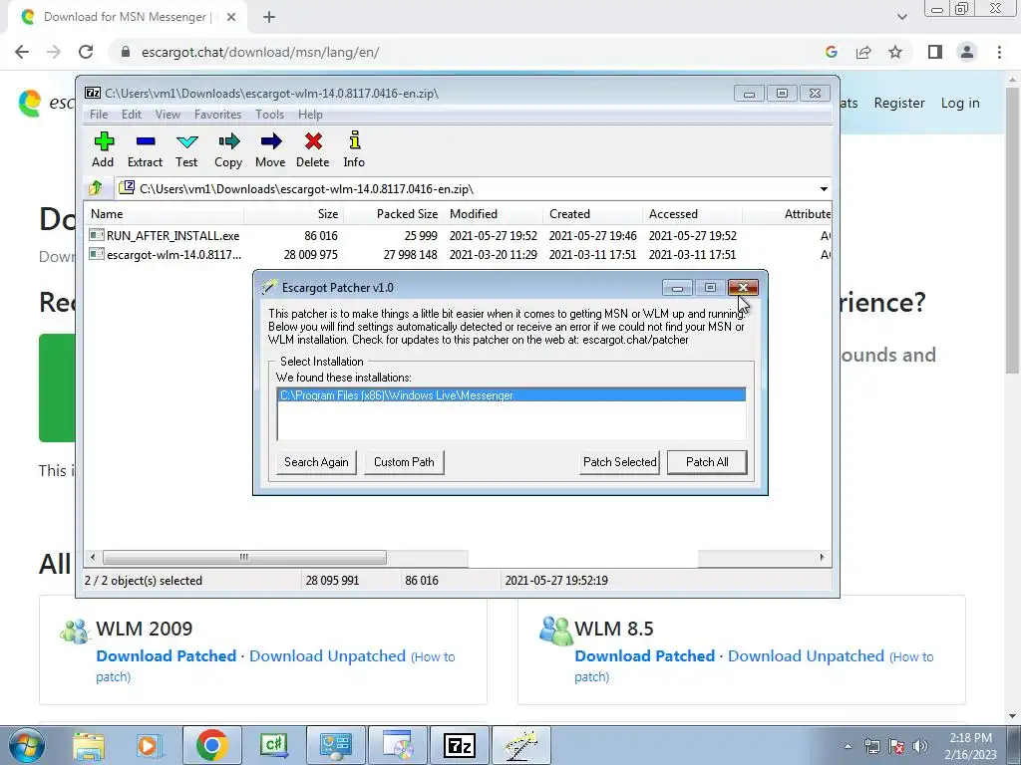Open the 7-Zip Favorites menu
1021x765 pixels.
pyautogui.click(x=217, y=115)
